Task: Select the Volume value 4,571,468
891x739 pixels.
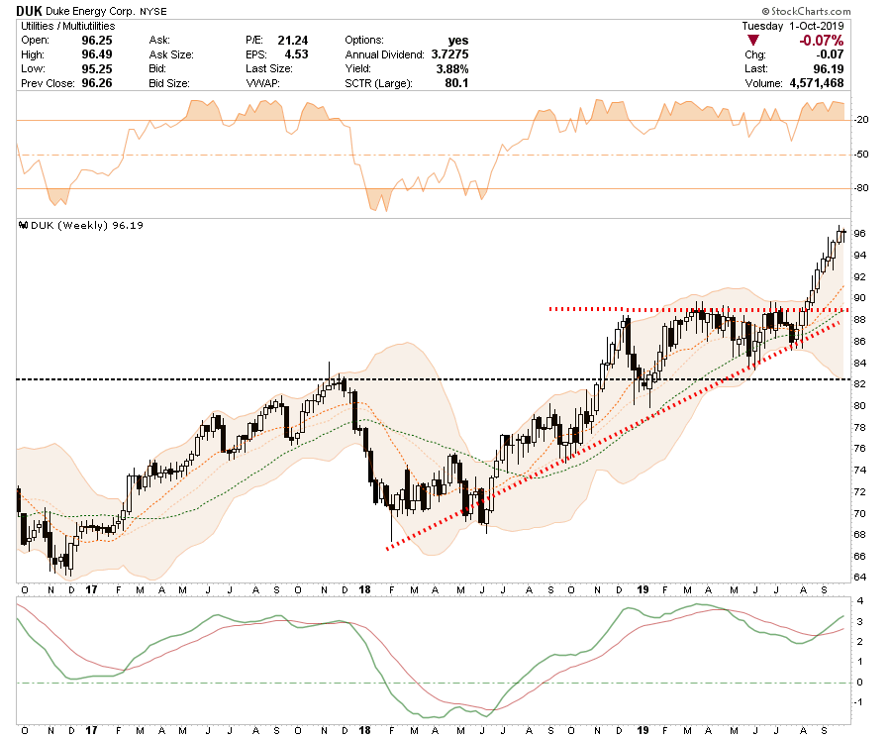Action: pyautogui.click(x=817, y=83)
